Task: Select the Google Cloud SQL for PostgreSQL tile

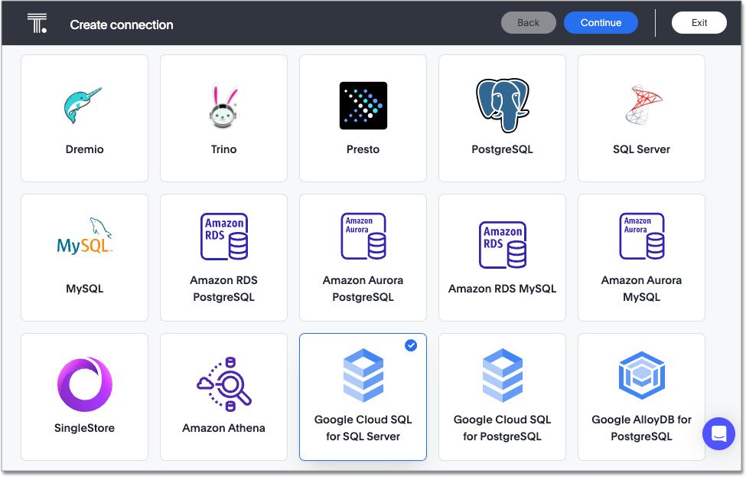Action: (502, 397)
